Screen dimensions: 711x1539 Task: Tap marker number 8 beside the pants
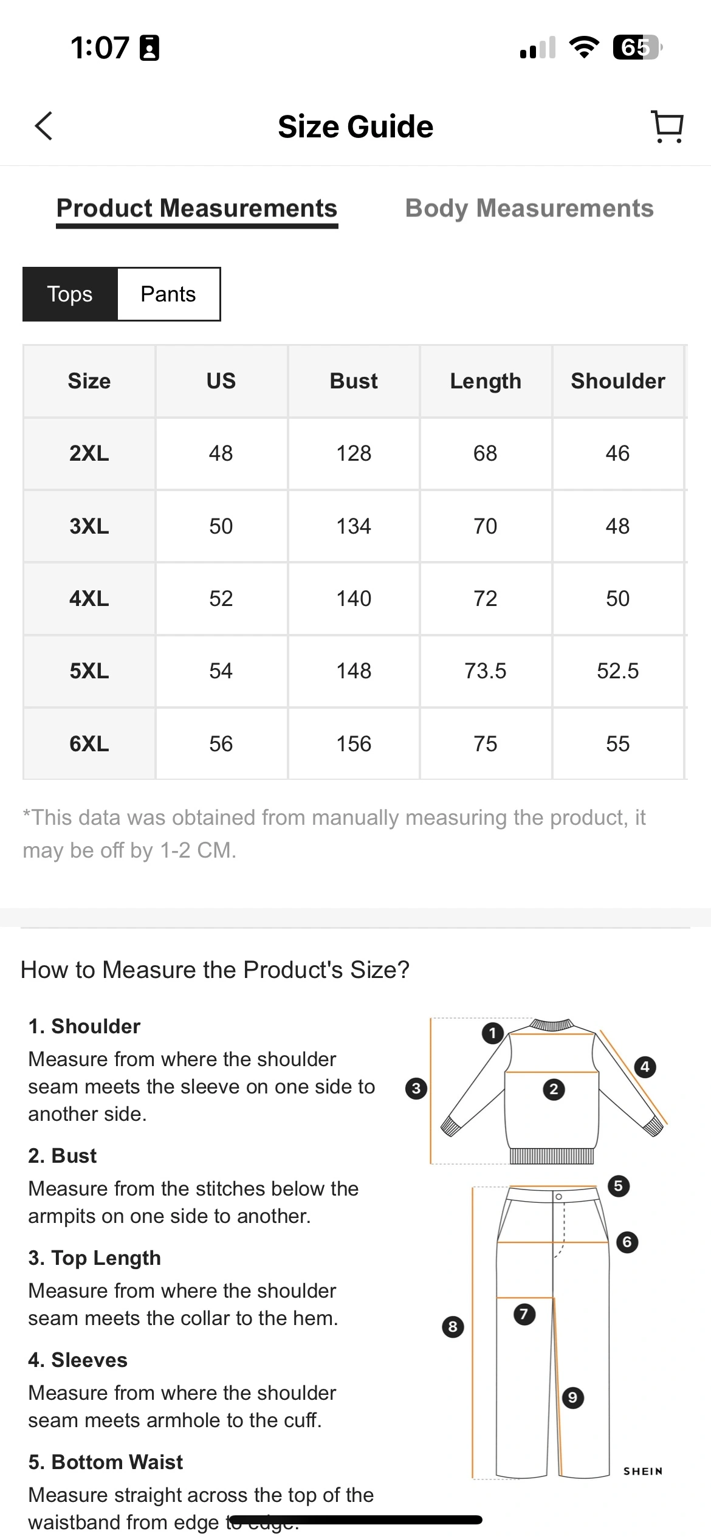pyautogui.click(x=452, y=1326)
